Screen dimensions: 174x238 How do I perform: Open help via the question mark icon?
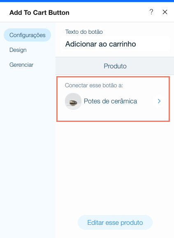coord(151,12)
